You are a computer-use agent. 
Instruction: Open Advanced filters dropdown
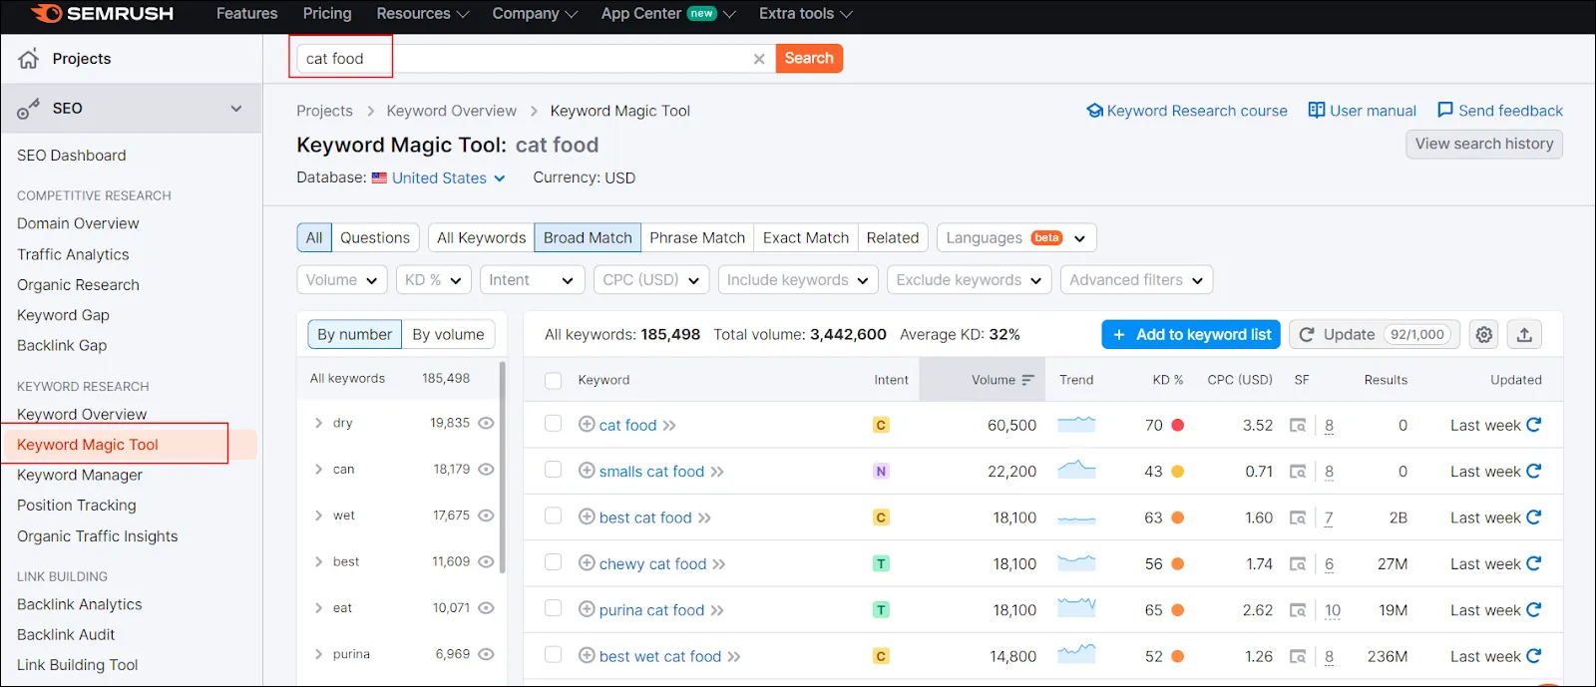(1136, 280)
